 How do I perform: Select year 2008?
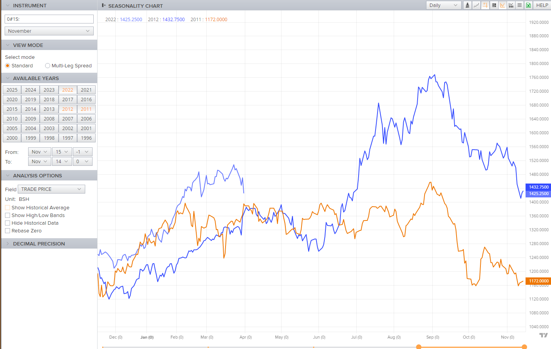[x=49, y=119]
